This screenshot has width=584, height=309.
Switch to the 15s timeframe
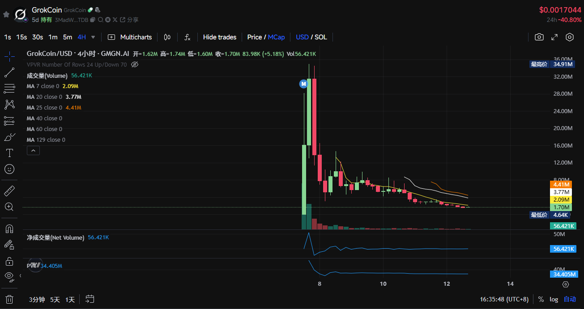tap(21, 37)
